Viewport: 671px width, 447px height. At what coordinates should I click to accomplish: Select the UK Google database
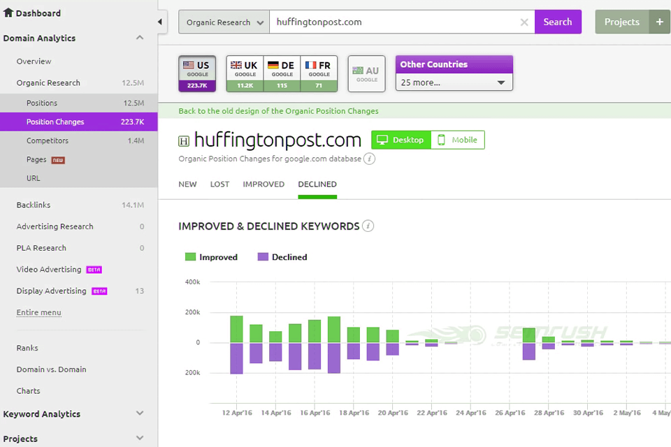[x=245, y=73]
